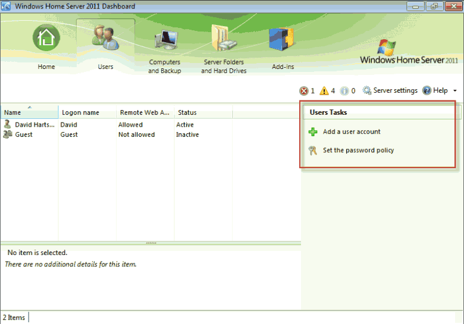The width and height of the screenshot is (464, 324).
Task: Switch to the Home tab label
Action: pos(46,67)
